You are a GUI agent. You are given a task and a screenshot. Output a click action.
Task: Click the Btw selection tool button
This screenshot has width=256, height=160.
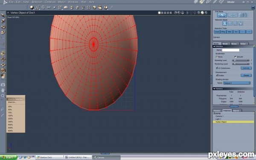pyautogui.click(x=230, y=32)
